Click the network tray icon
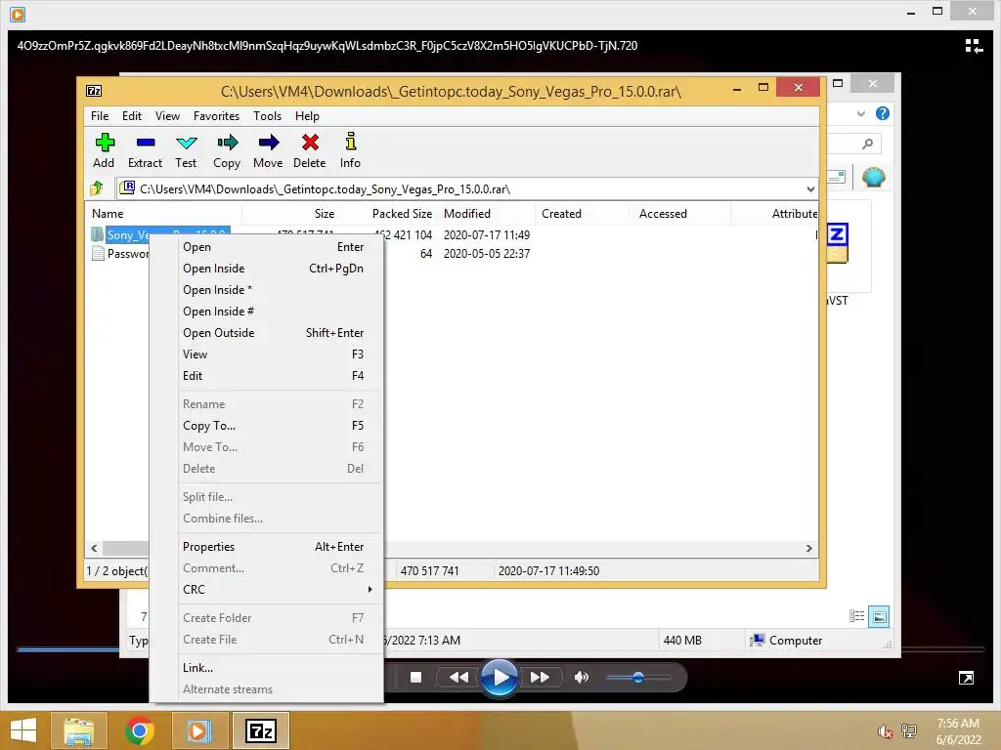This screenshot has width=1001, height=750. pos(909,730)
